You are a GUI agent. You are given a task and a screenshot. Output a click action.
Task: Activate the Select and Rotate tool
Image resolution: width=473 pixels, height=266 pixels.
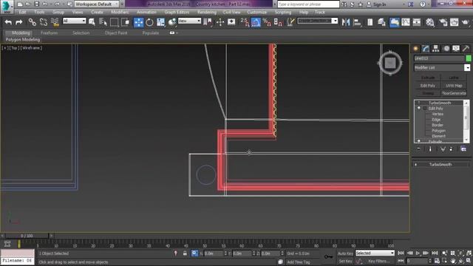tap(149, 22)
